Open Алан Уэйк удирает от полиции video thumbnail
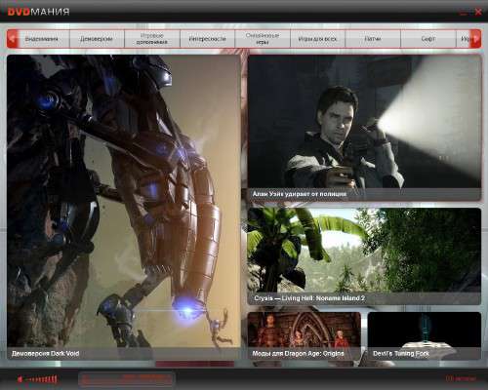This screenshot has width=488, height=390. point(364,128)
